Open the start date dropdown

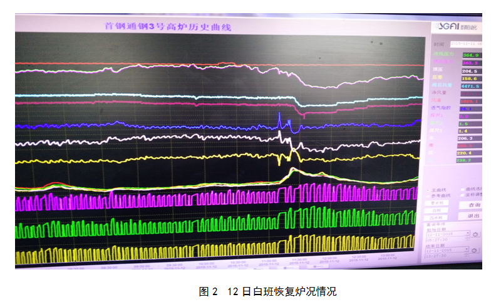click(x=467, y=233)
